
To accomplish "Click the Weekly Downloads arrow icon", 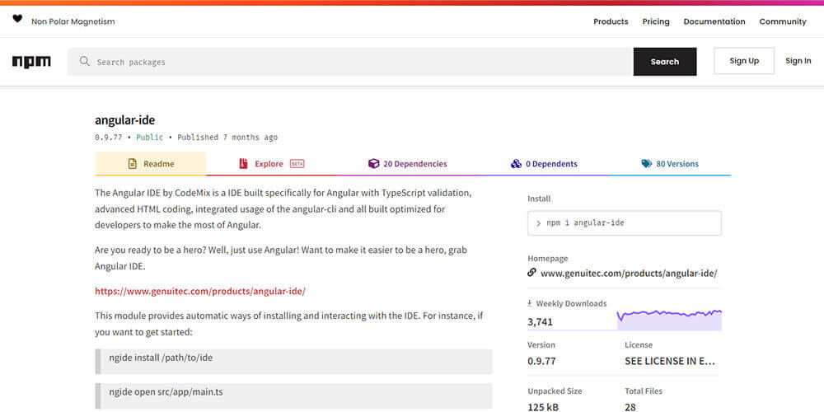I will pos(530,304).
